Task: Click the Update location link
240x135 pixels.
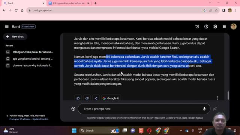Action: [x=40, y=119]
